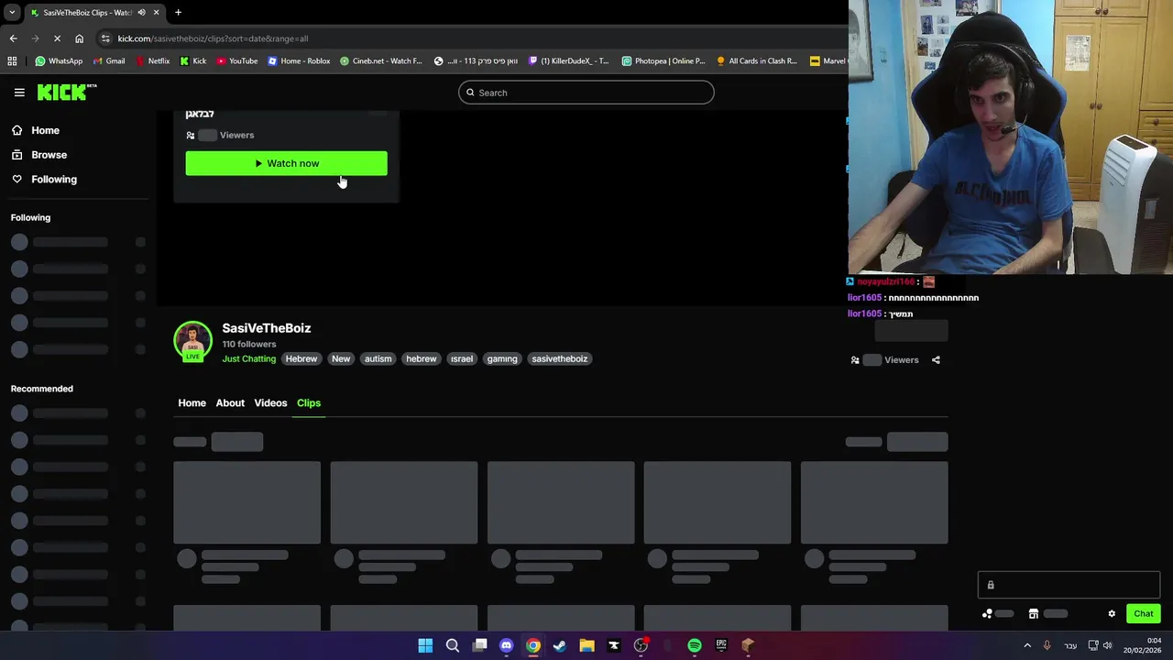
Task: Open the Kick hamburger menu
Action: (x=19, y=93)
